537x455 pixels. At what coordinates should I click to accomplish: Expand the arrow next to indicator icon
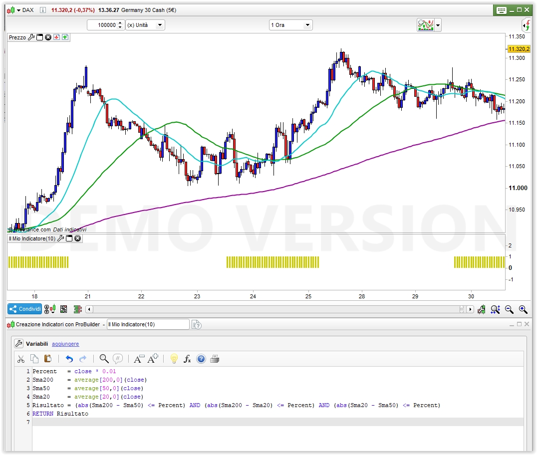click(x=438, y=25)
